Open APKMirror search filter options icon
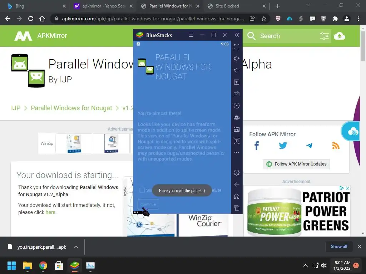This screenshot has width=366, height=274. click(x=324, y=36)
